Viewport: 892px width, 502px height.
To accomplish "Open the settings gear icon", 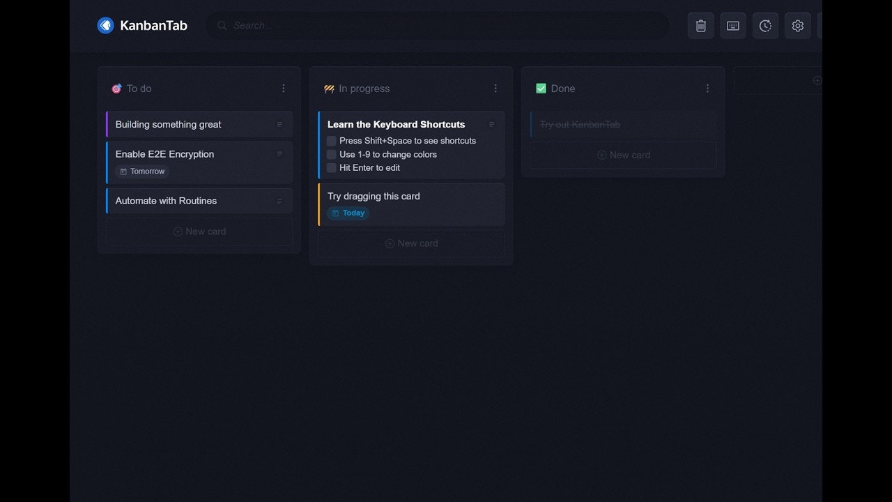I will (798, 26).
